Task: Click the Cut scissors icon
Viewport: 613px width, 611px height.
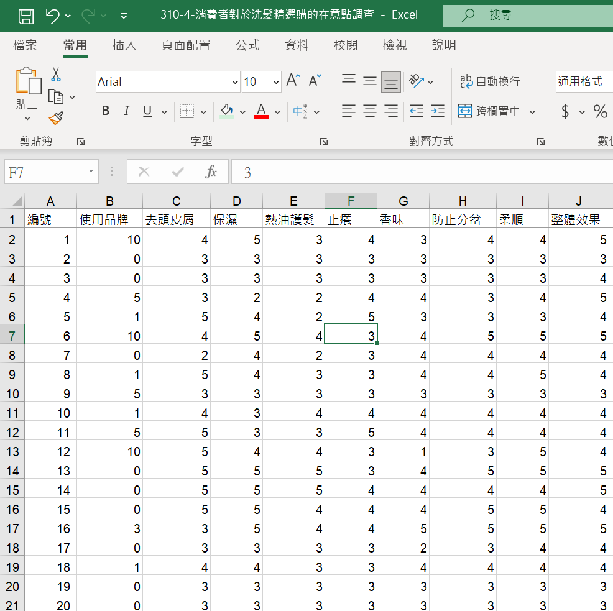Action: (56, 75)
